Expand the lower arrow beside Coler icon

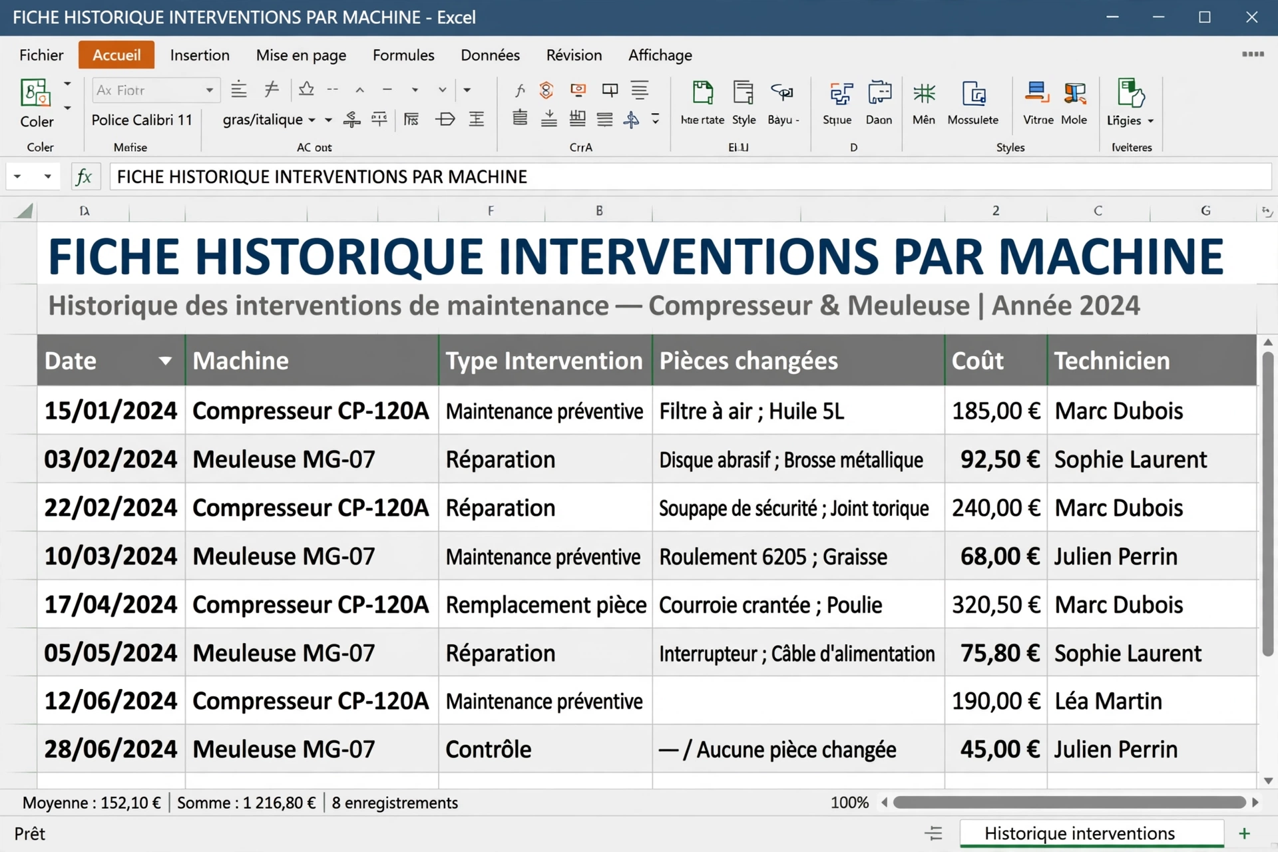click(67, 108)
